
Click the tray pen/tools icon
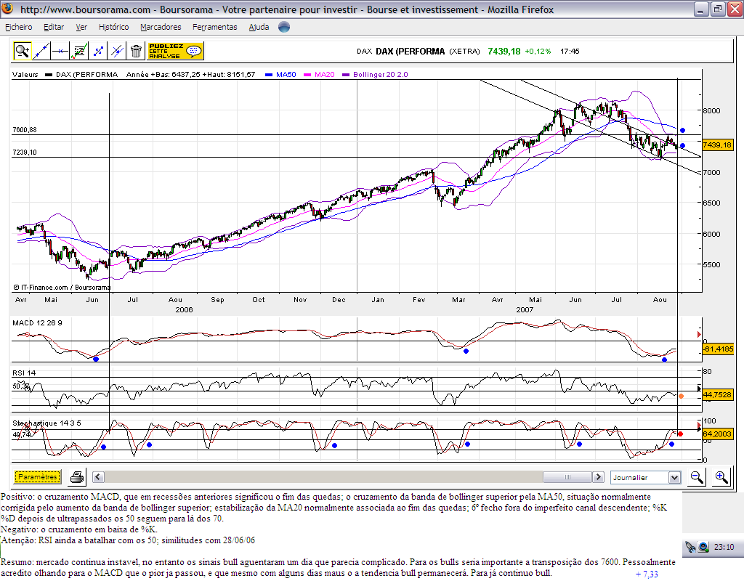click(x=690, y=547)
